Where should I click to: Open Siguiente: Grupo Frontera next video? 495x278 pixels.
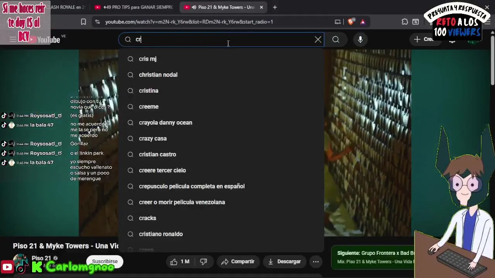click(376, 253)
